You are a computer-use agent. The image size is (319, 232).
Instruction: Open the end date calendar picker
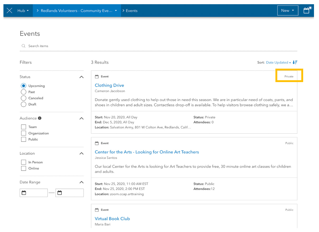pos(60,193)
